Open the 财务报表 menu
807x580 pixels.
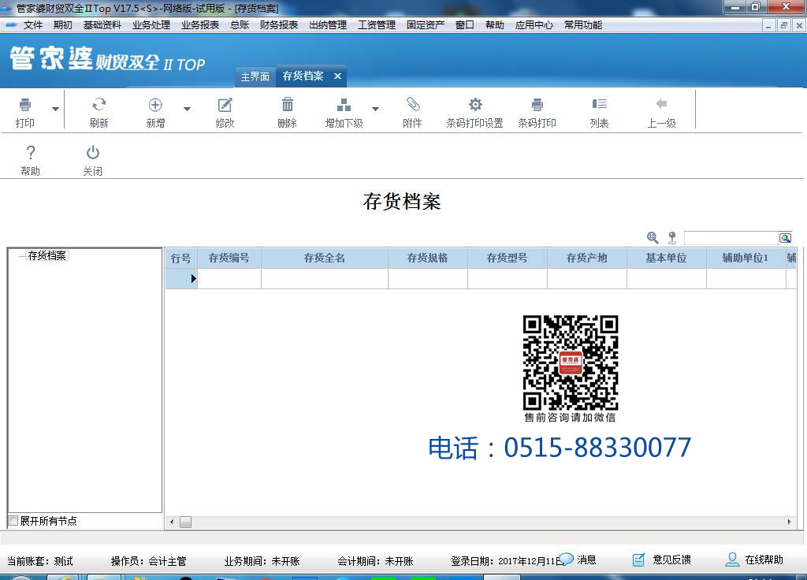[279, 24]
